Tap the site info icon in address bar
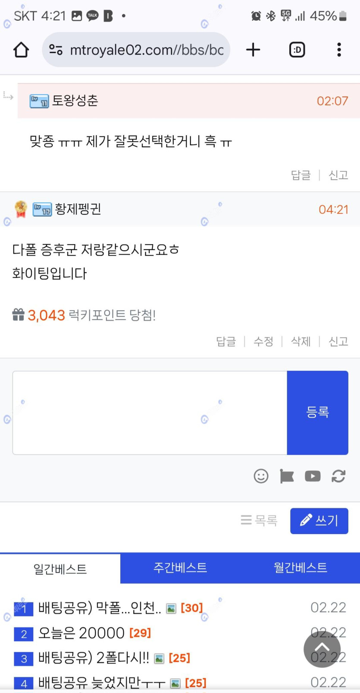Screen dimensions: 360x693 click(56, 50)
